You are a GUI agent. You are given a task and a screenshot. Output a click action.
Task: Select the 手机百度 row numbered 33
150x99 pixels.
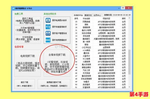101,36
